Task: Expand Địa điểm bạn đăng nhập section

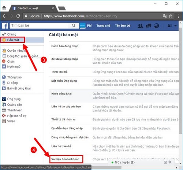Action: pyautogui.click(x=114, y=129)
